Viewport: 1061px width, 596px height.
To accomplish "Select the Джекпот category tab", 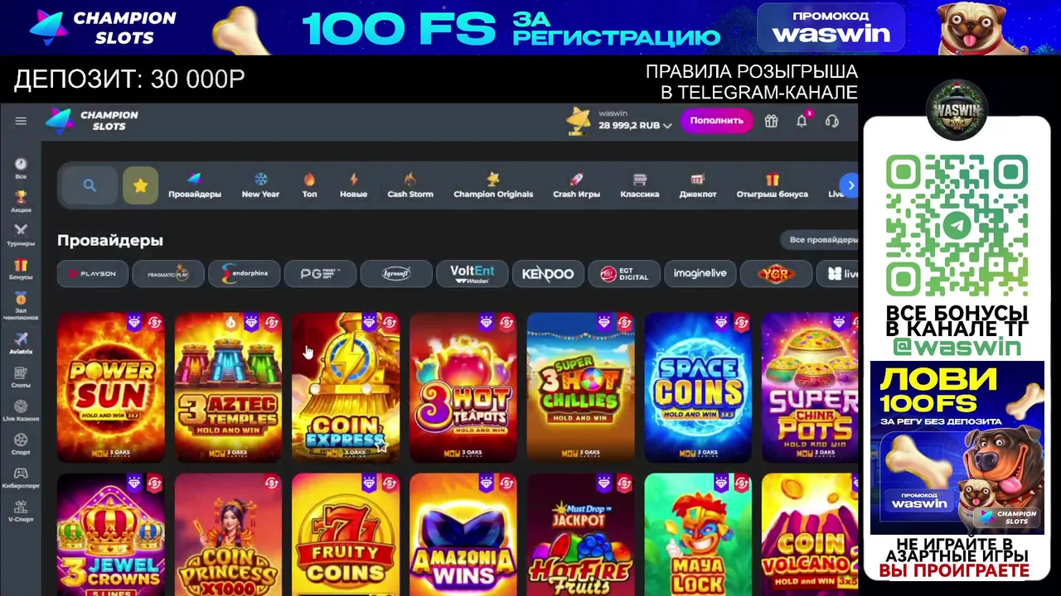I will coord(697,185).
